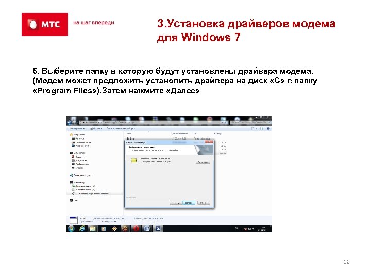
Task: Sort by the Дата изменения column header
Action: [x=180, y=133]
